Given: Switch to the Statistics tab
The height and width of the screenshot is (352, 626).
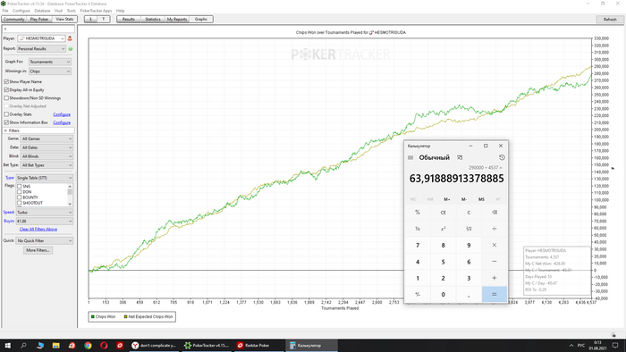Looking at the screenshot, I should 153,19.
